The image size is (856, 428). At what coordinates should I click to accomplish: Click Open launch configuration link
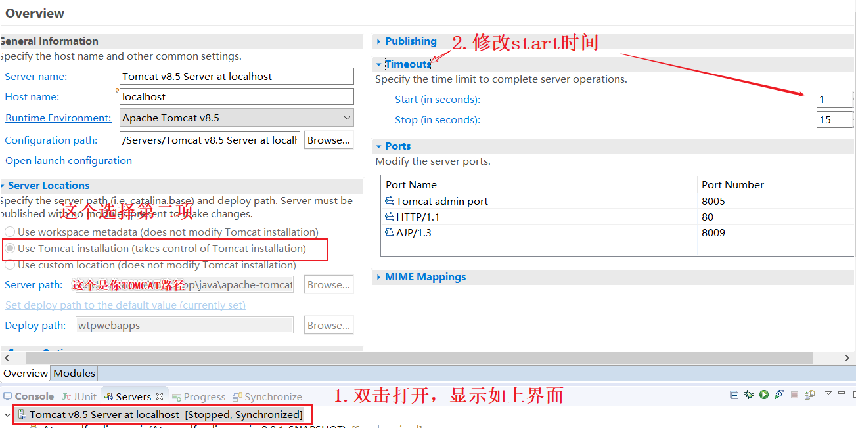pyautogui.click(x=69, y=161)
